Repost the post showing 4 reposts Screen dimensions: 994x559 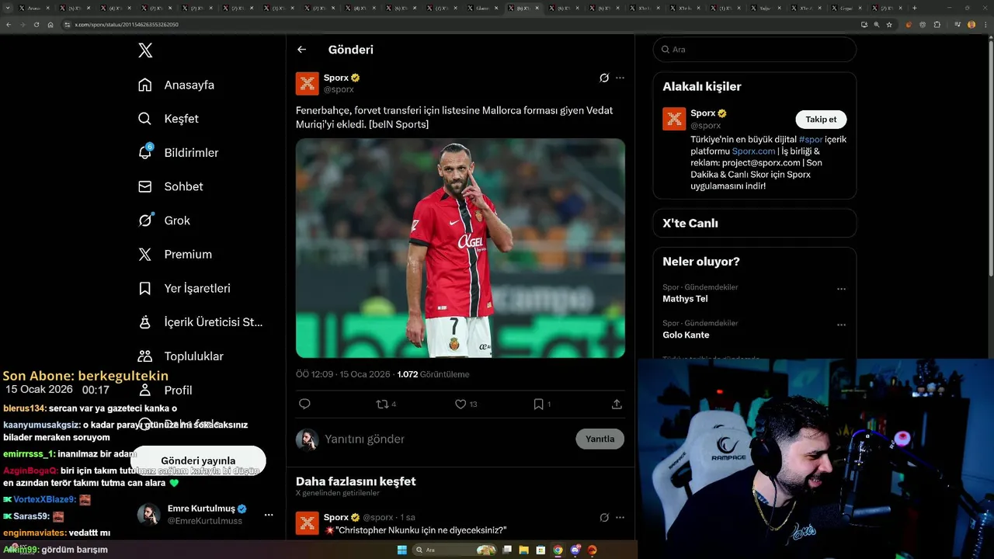coord(386,404)
